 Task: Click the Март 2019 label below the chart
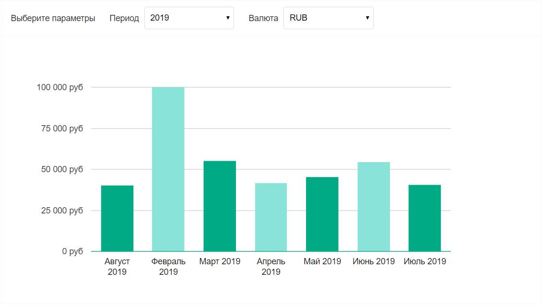click(220, 261)
